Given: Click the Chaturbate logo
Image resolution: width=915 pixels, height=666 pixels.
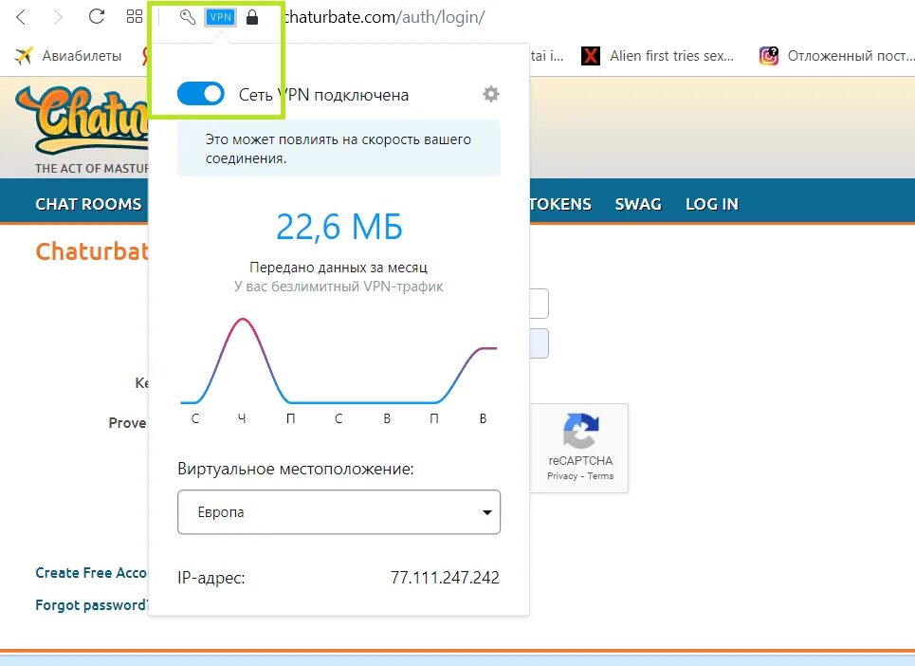Looking at the screenshot, I should (x=82, y=120).
